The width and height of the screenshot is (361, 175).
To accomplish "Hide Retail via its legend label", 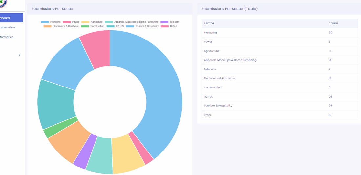I will coord(173,26).
